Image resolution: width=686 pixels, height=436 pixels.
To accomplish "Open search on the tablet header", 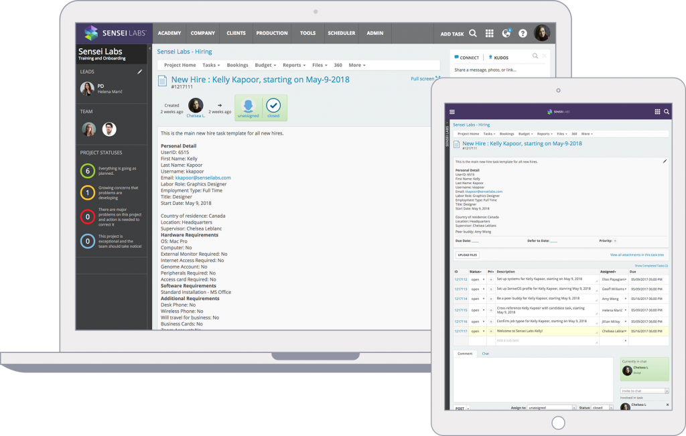I will tap(667, 112).
